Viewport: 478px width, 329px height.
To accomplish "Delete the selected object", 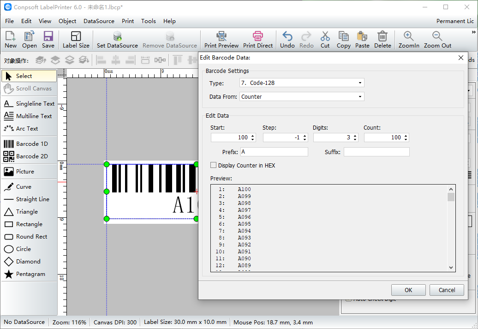I will click(382, 40).
